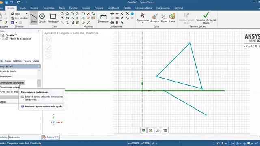
Task: Click the Inicio home view button
Action: click(x=16, y=14)
